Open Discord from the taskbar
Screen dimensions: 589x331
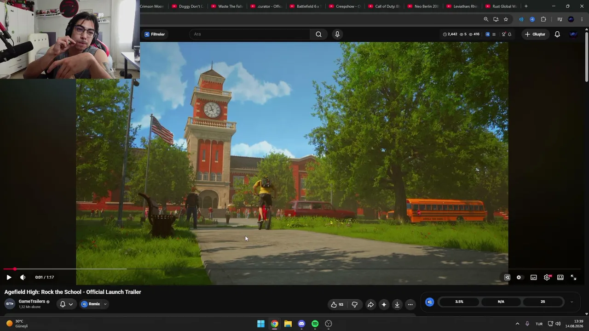(301, 324)
